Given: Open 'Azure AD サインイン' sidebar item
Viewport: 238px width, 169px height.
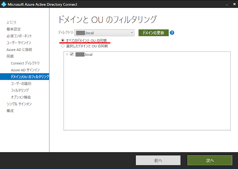Looking at the screenshot, I should [x=25, y=70].
